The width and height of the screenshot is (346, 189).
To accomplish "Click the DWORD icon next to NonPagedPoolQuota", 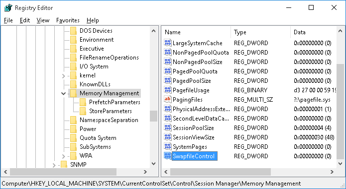I will (x=168, y=52).
